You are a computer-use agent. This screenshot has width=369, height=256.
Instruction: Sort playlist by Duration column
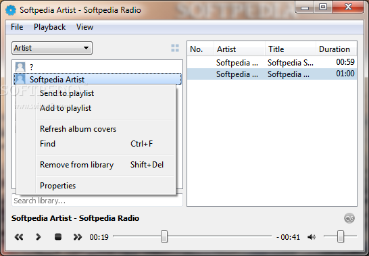(336, 49)
